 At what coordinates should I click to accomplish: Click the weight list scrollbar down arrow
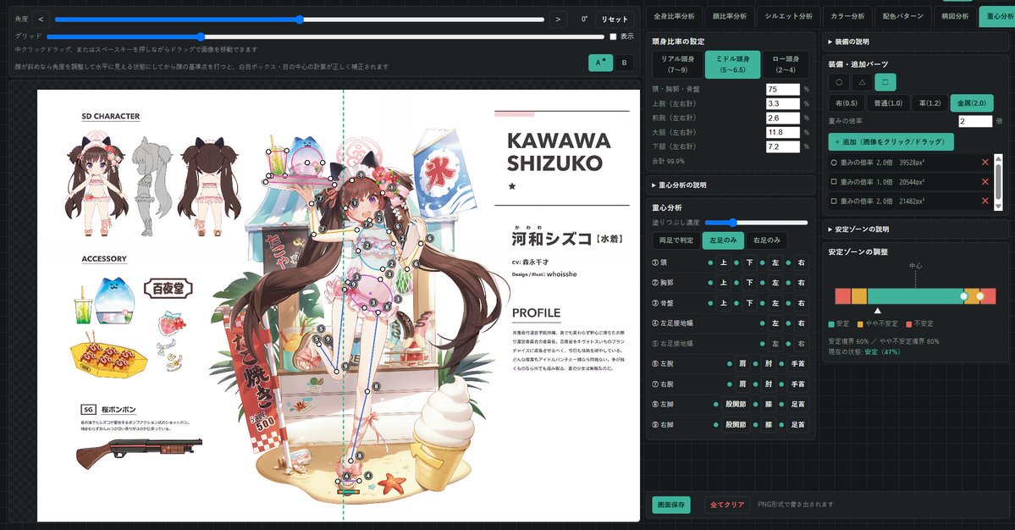997,206
